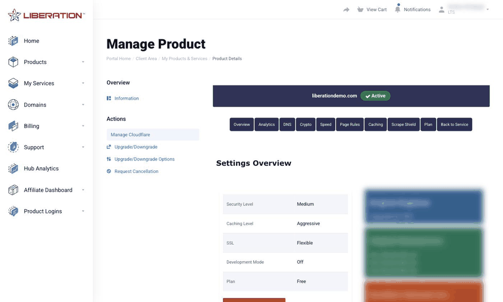Click the share arrow icon in header
This screenshot has width=503, height=302.
tap(346, 9)
